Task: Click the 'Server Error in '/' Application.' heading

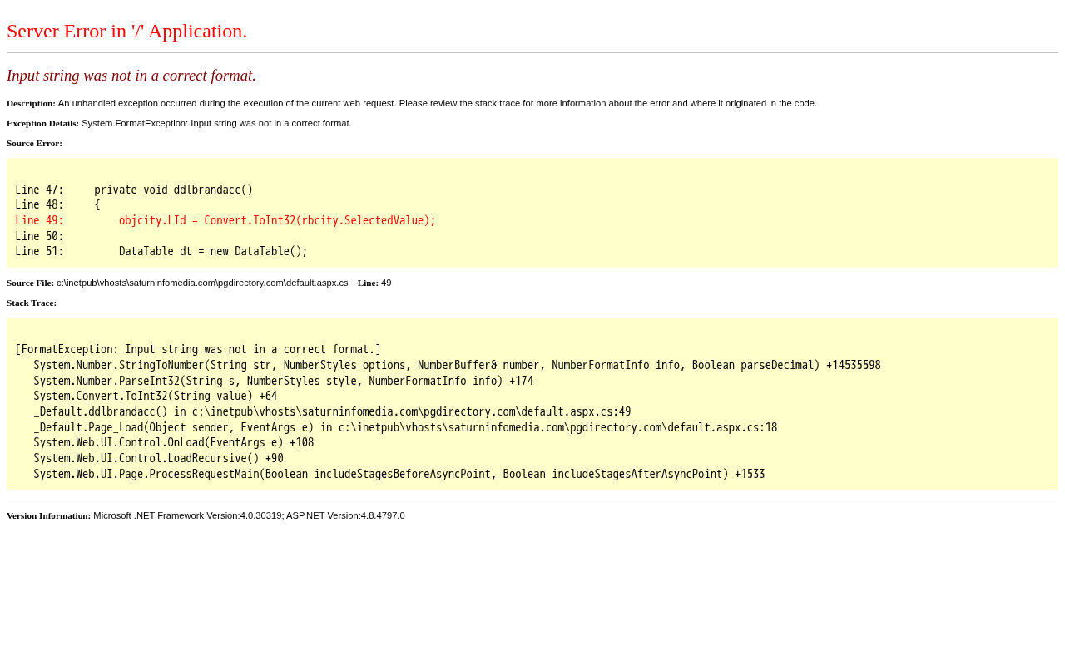Action: 126,32
